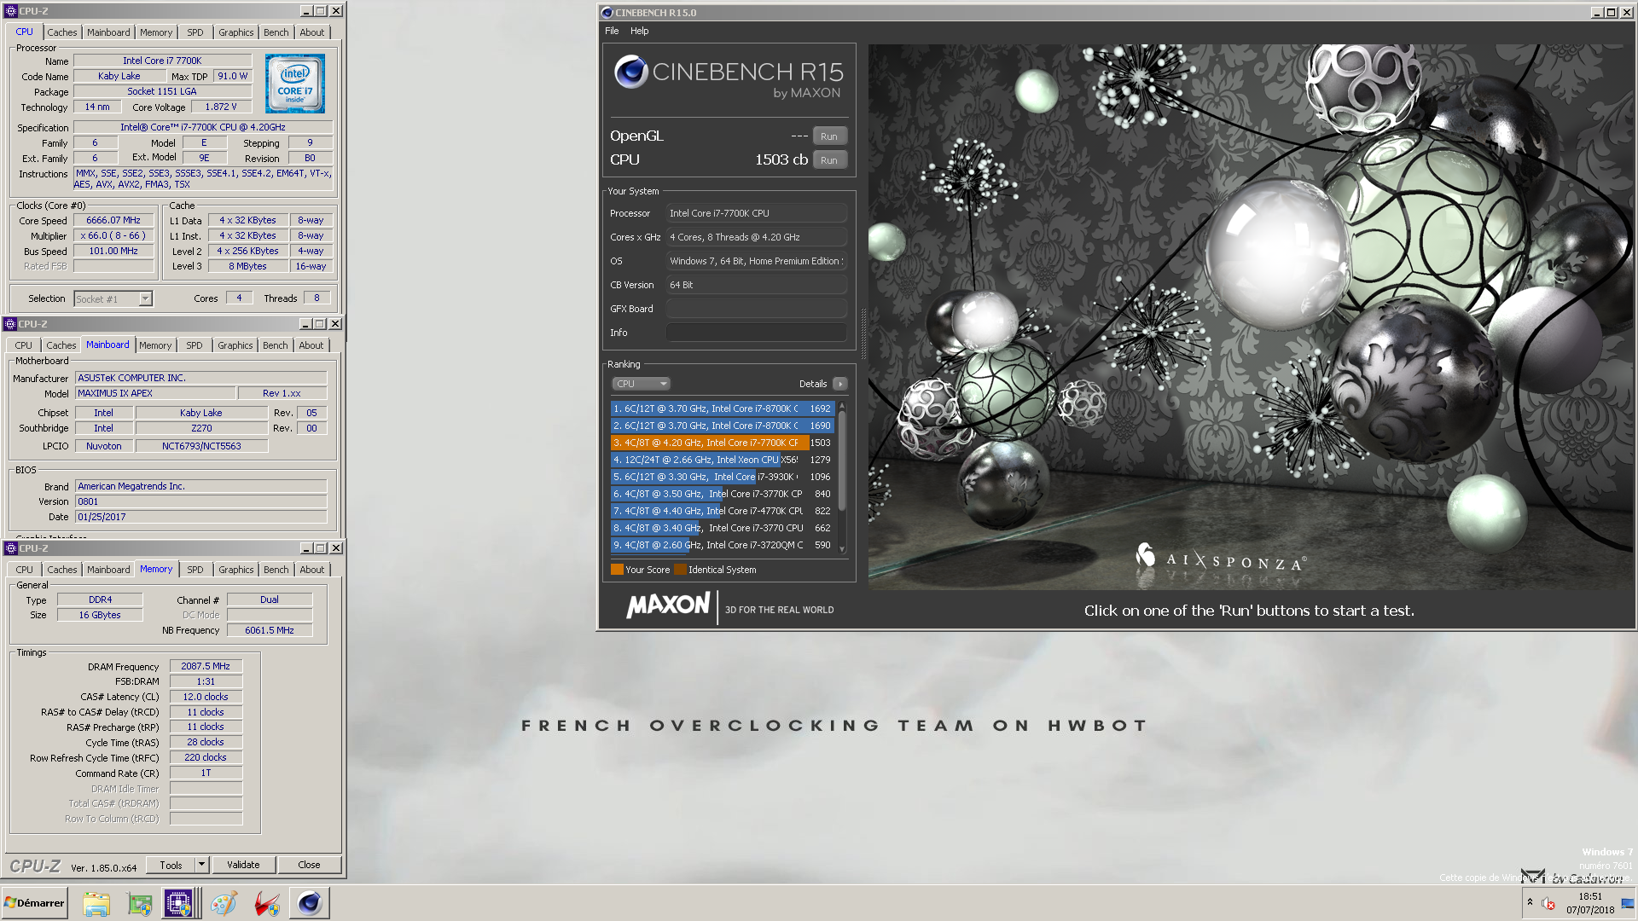Click the Details arrow icon in Ranking
The height and width of the screenshot is (921, 1638).
840,384
